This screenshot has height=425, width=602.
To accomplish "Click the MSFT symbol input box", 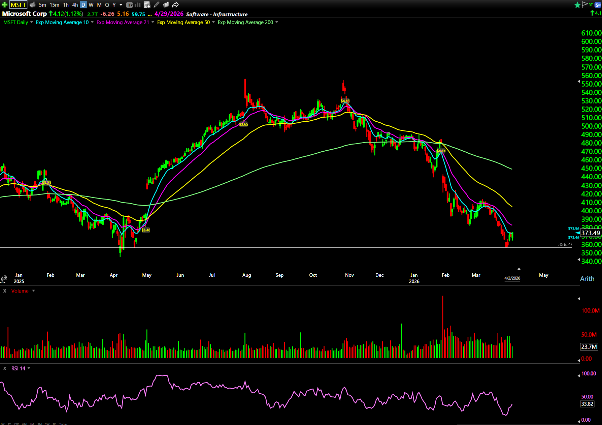I will tap(18, 5).
